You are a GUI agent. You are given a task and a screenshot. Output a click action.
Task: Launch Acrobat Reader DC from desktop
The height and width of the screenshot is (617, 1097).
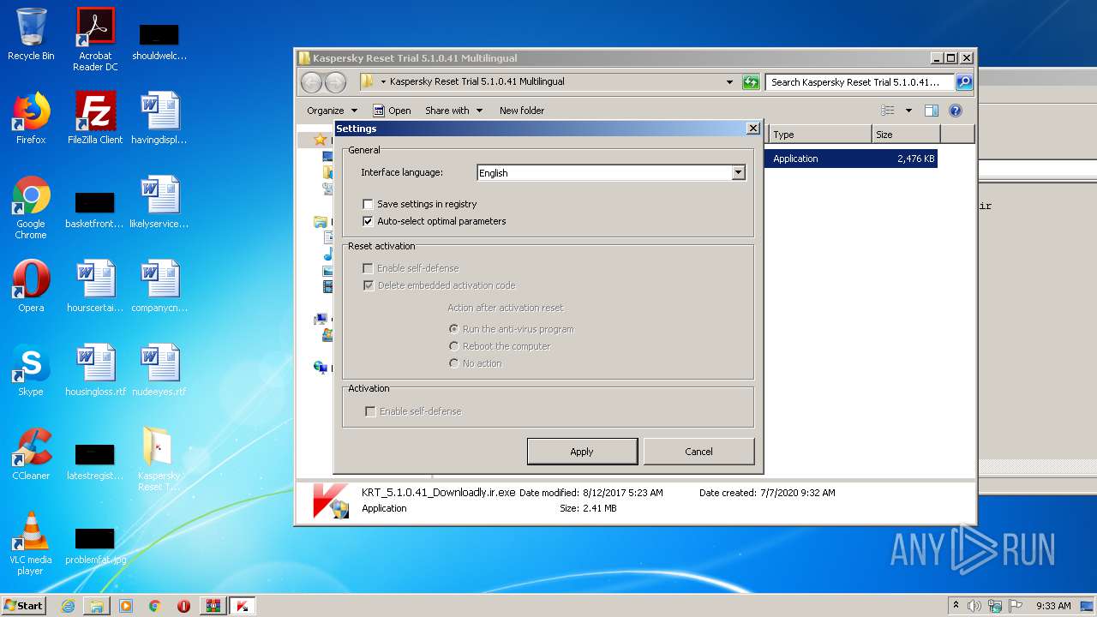[x=95, y=39]
